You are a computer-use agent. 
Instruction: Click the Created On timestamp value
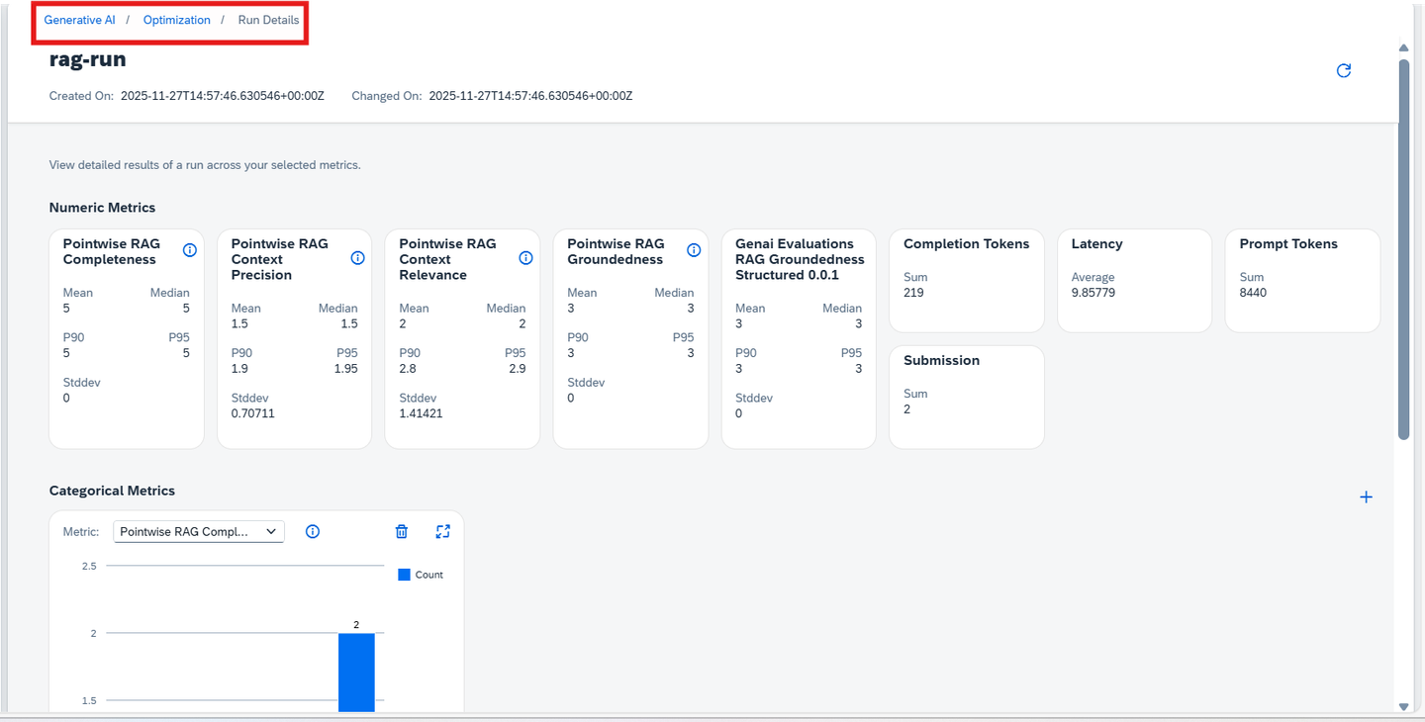[223, 96]
